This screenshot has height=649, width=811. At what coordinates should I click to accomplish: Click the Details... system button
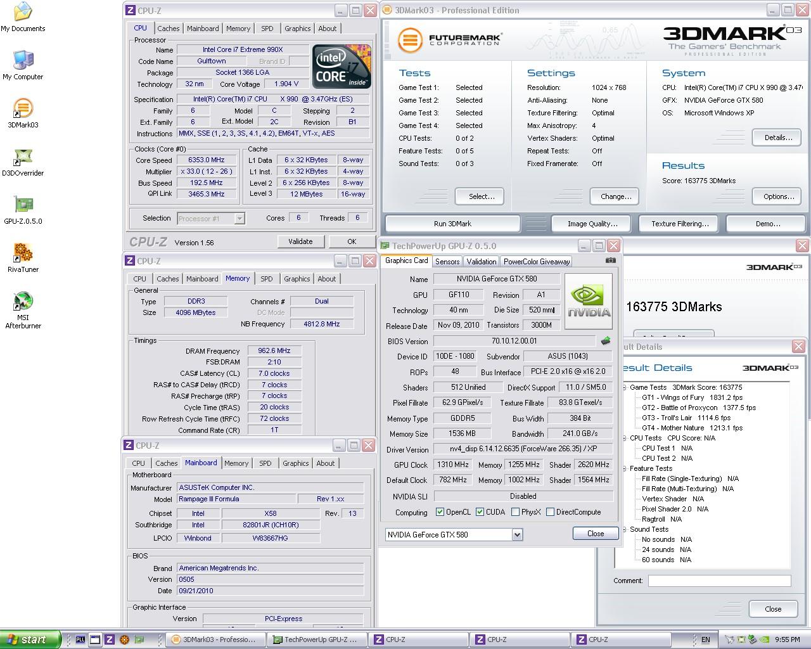coord(778,138)
